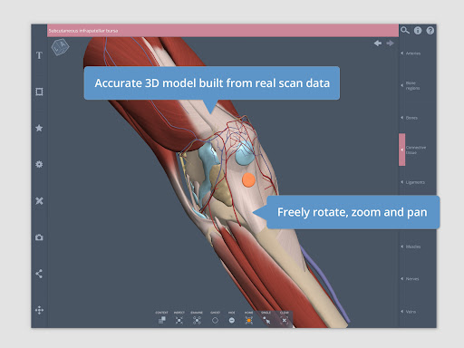
Task: Select the text label tool T icon
Action: pyautogui.click(x=39, y=55)
